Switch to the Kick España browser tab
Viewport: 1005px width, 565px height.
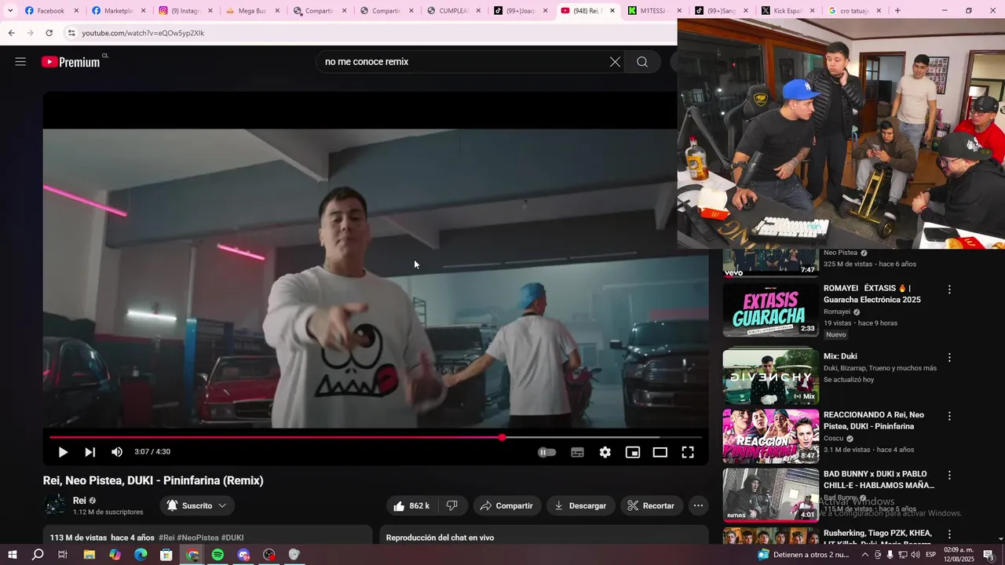(789, 11)
